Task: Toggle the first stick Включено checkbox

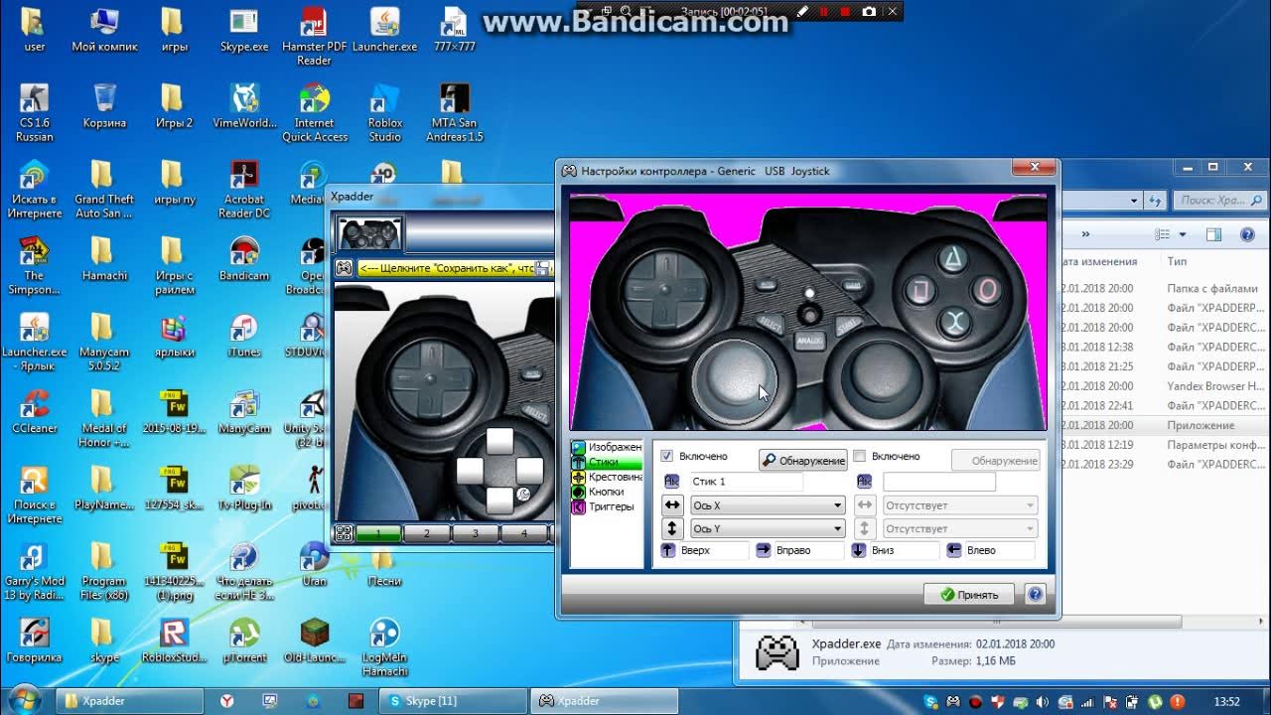Action: [667, 456]
